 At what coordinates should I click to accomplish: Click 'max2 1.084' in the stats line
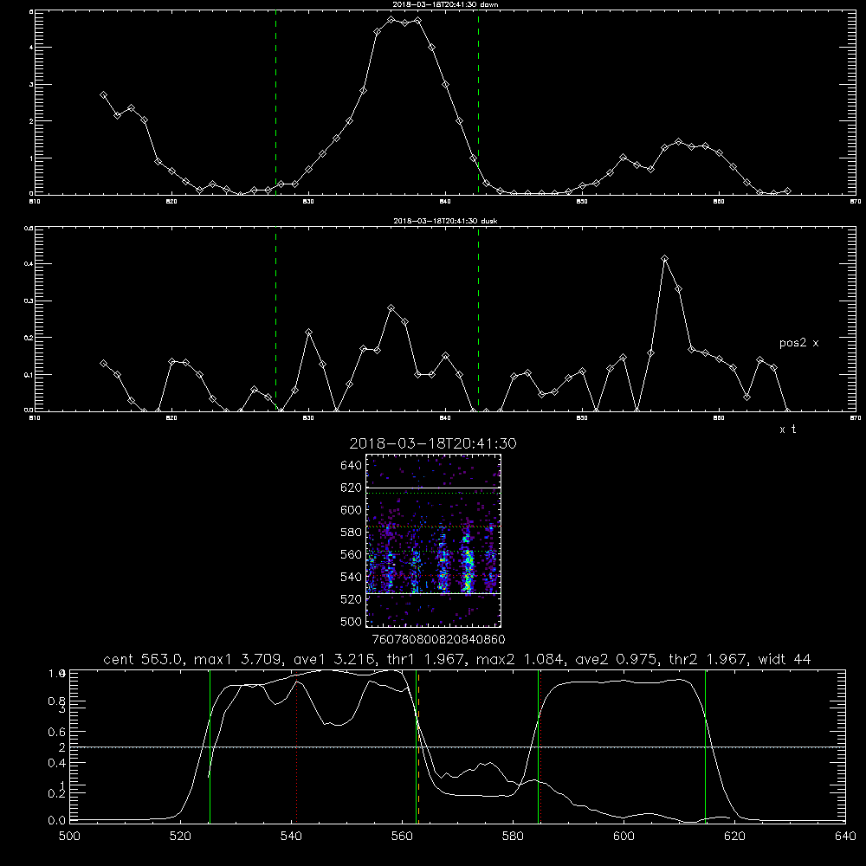519,659
